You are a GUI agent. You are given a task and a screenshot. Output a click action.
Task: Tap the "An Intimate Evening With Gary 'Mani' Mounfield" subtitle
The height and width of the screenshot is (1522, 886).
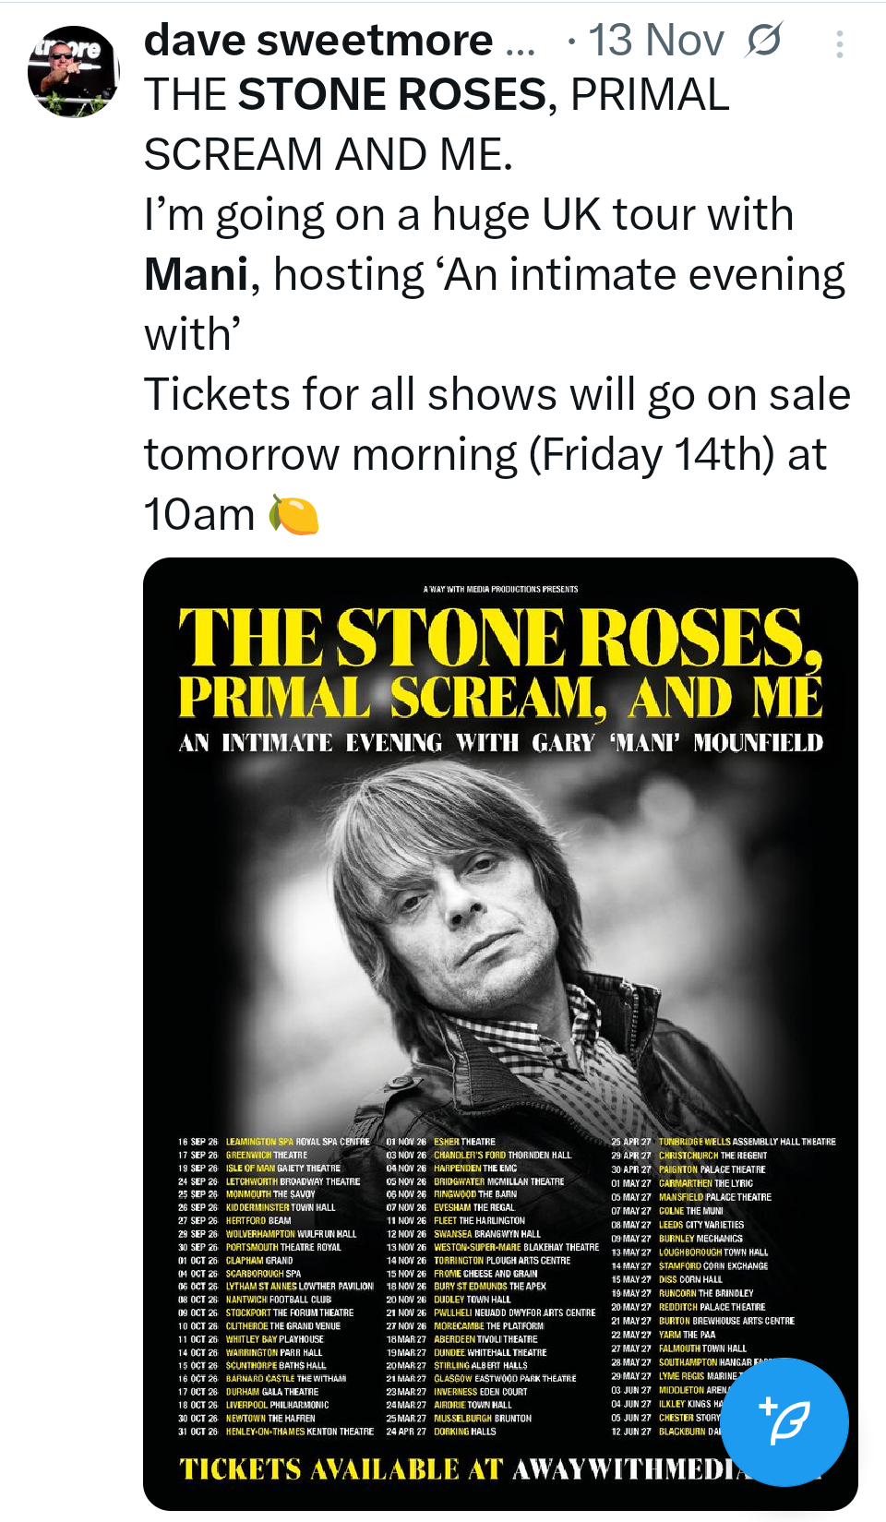[500, 743]
